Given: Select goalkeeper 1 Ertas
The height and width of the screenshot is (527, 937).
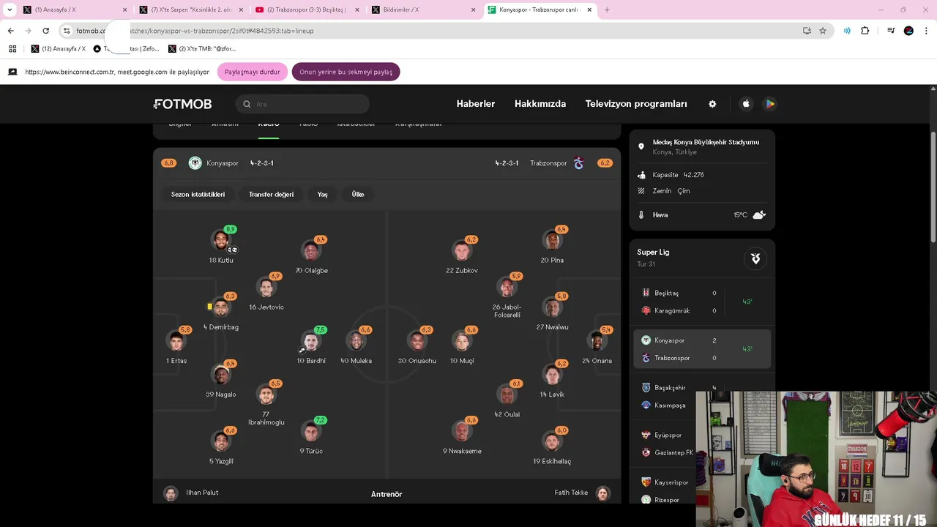Looking at the screenshot, I should 176,340.
